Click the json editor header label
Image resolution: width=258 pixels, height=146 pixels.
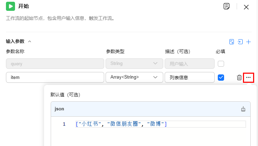tap(59, 109)
